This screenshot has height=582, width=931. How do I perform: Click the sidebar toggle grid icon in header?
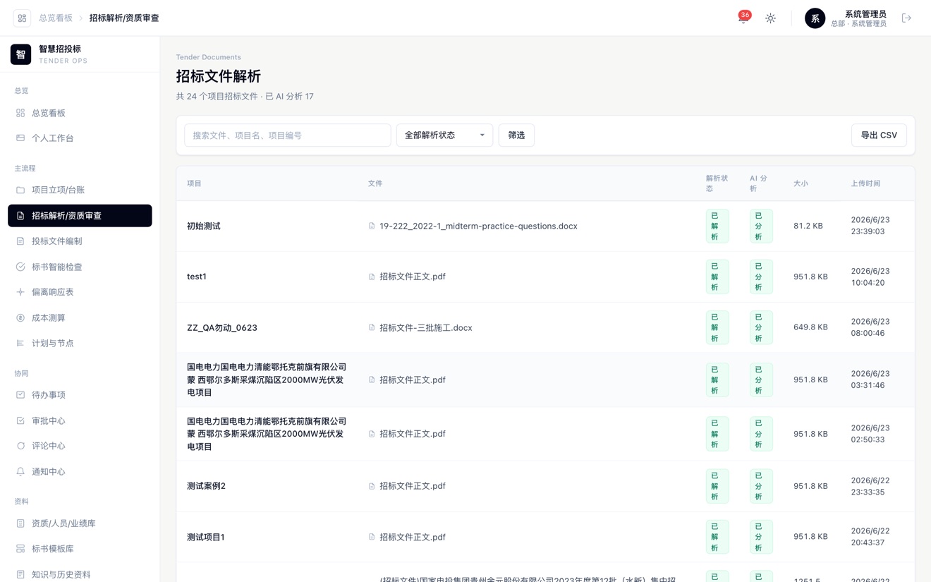click(x=22, y=18)
